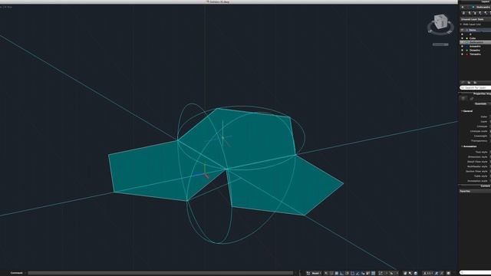The width and height of the screenshot is (491, 276).
Task: Select the Dodecaedro layer row
Action: pos(476,42)
